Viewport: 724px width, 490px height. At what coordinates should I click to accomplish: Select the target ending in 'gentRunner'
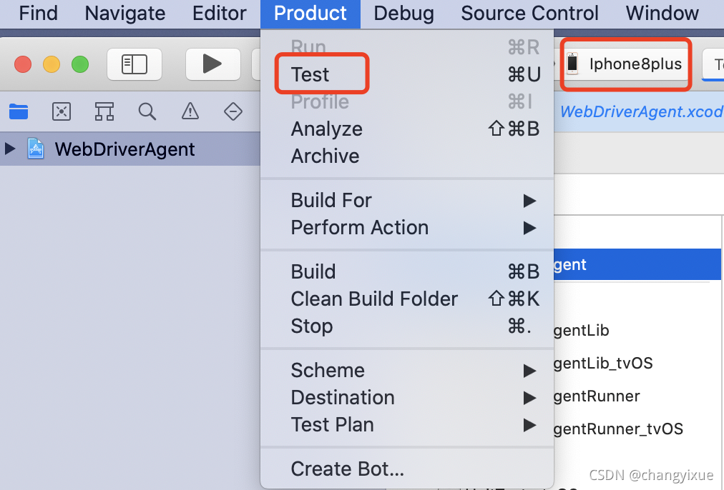[x=597, y=396]
